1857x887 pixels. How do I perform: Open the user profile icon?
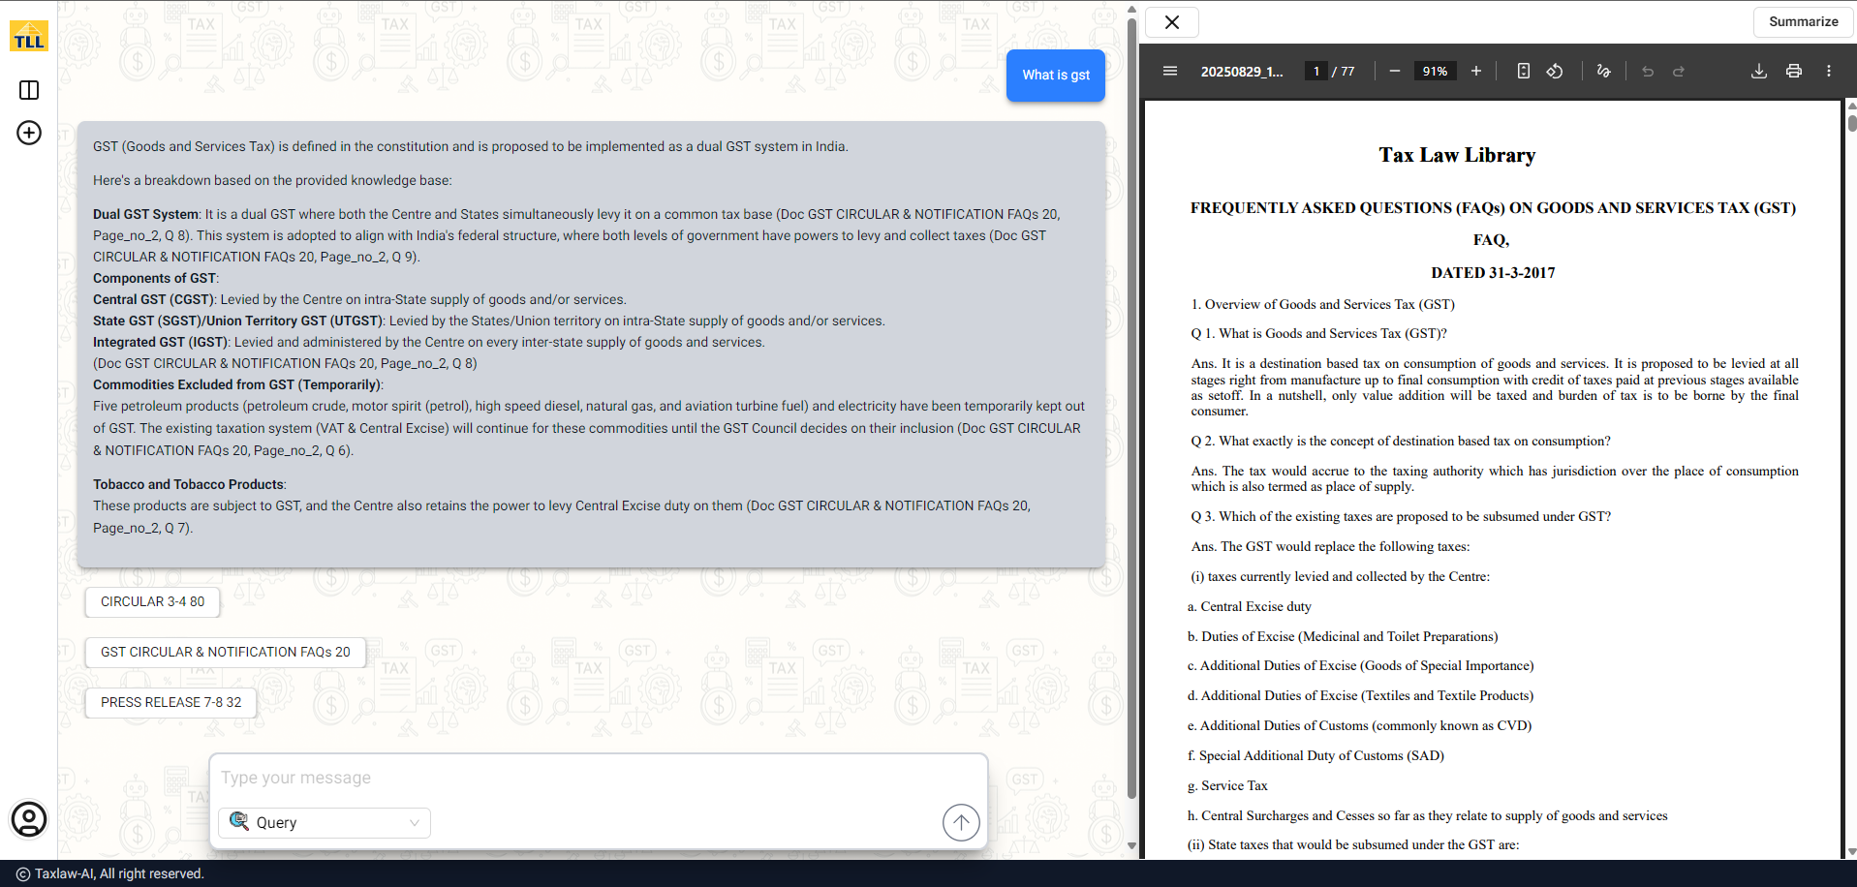[29, 819]
